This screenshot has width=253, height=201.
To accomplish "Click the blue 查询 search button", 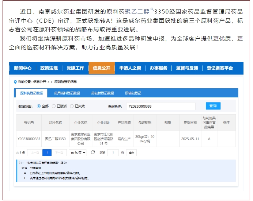I will click(x=213, y=106).
